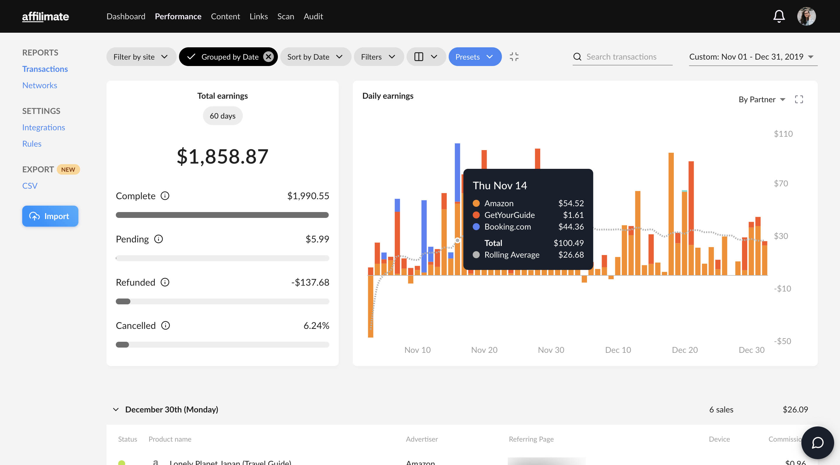Click the Import button
Image resolution: width=840 pixels, height=465 pixels.
[x=50, y=216]
